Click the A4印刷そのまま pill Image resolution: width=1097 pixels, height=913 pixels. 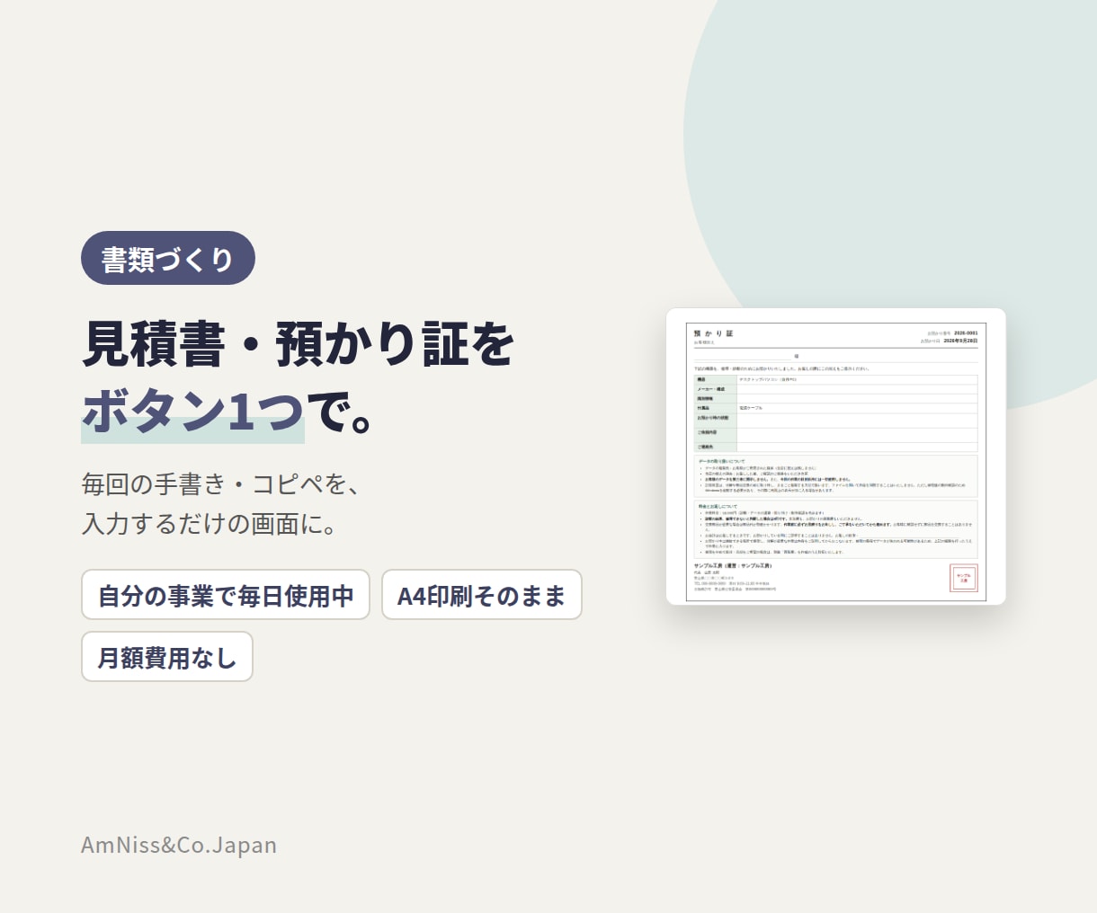pos(482,595)
